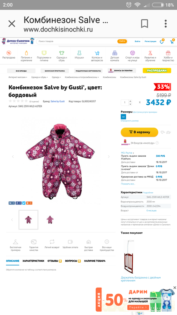Image resolution: width=177 pixels, height=315 pixels.
Task: Click the Поиск товаров search field
Action: pyautogui.click(x=77, y=41)
